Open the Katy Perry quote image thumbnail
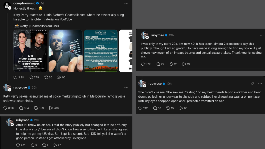265x149 pixels. (x=30, y=51)
